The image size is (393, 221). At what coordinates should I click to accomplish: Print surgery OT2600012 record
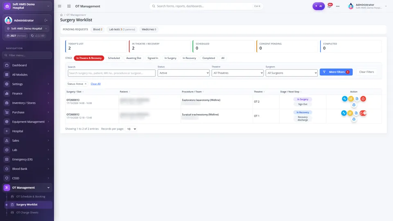[x=354, y=119]
